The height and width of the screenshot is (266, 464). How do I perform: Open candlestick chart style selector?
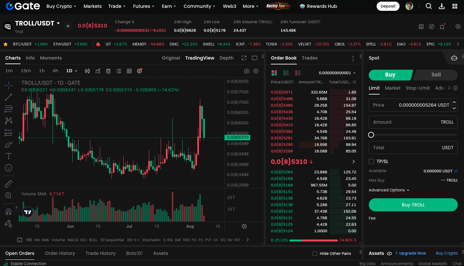[87, 71]
